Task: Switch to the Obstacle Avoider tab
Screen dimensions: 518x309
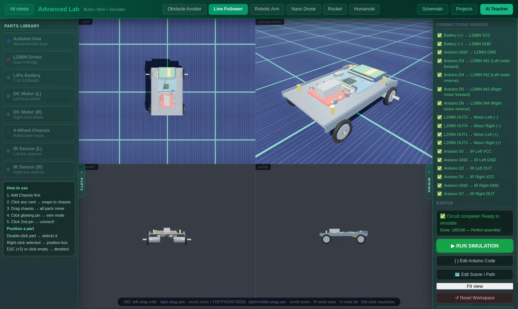Action: pos(185,9)
